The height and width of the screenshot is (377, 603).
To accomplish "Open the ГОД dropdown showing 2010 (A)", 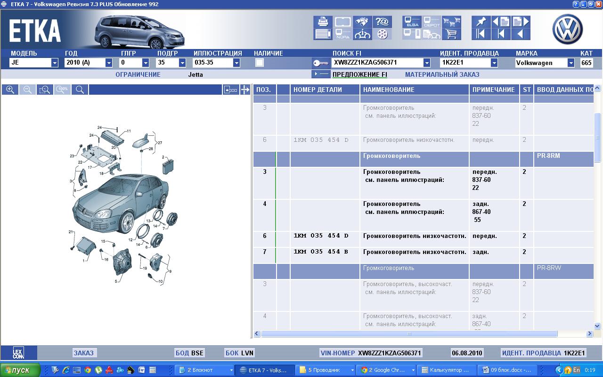I will point(109,63).
